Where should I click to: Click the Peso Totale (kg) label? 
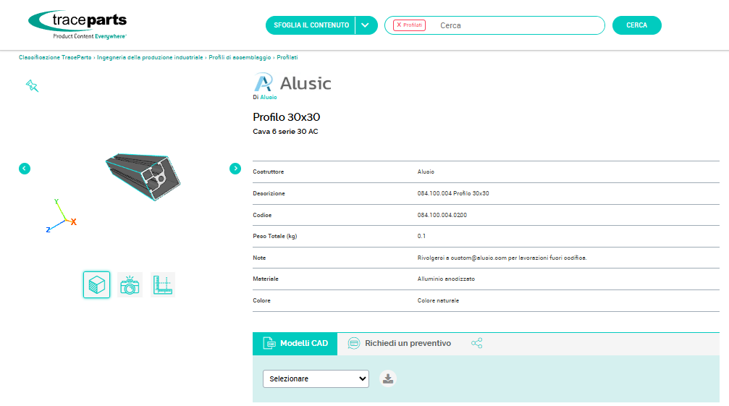275,236
